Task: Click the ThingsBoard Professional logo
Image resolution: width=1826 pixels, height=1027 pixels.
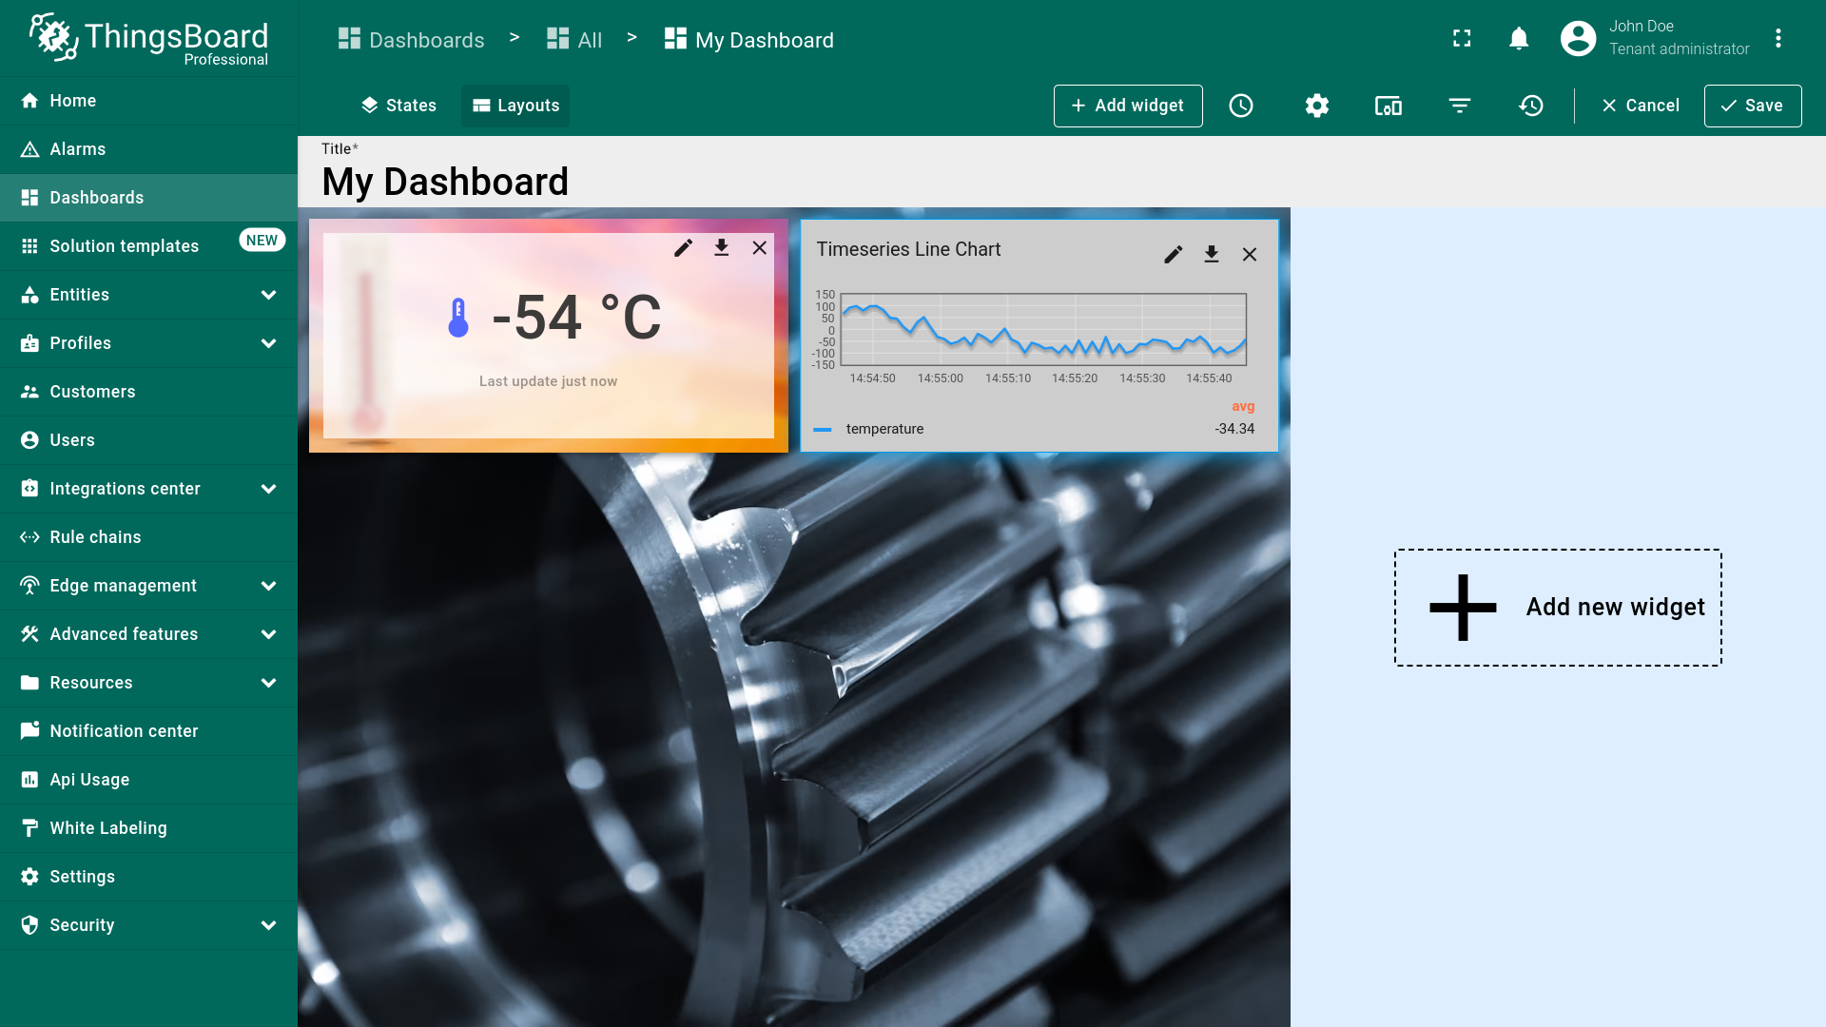Action: tap(148, 38)
